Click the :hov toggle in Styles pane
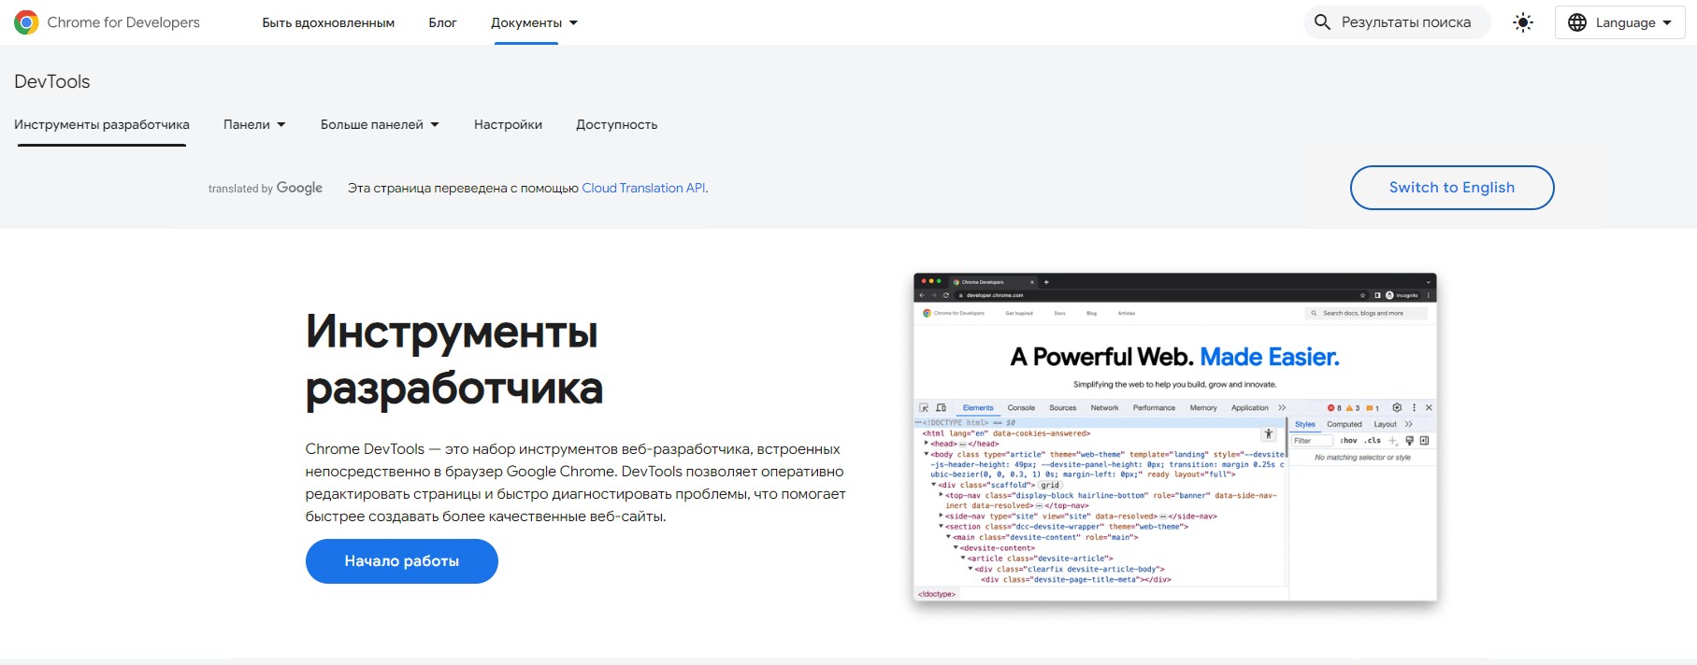1697x665 pixels. tap(1348, 441)
